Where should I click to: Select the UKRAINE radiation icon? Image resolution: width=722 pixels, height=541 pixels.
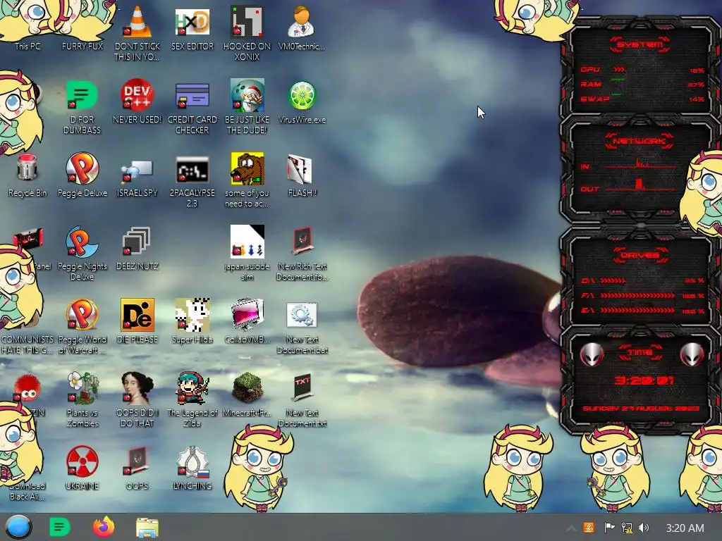coord(82,468)
